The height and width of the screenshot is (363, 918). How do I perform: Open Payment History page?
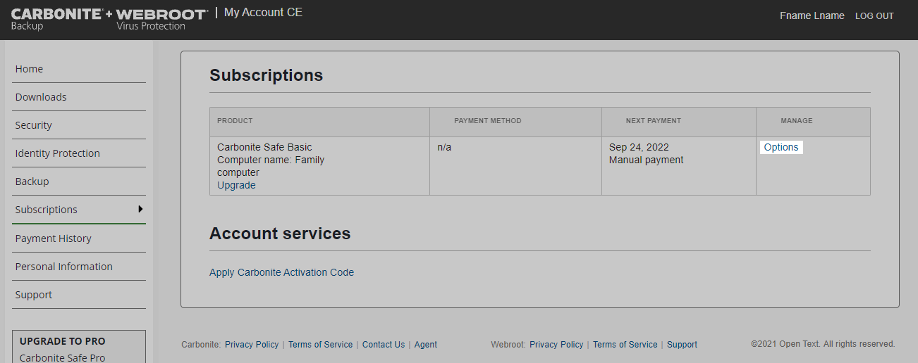click(x=54, y=238)
